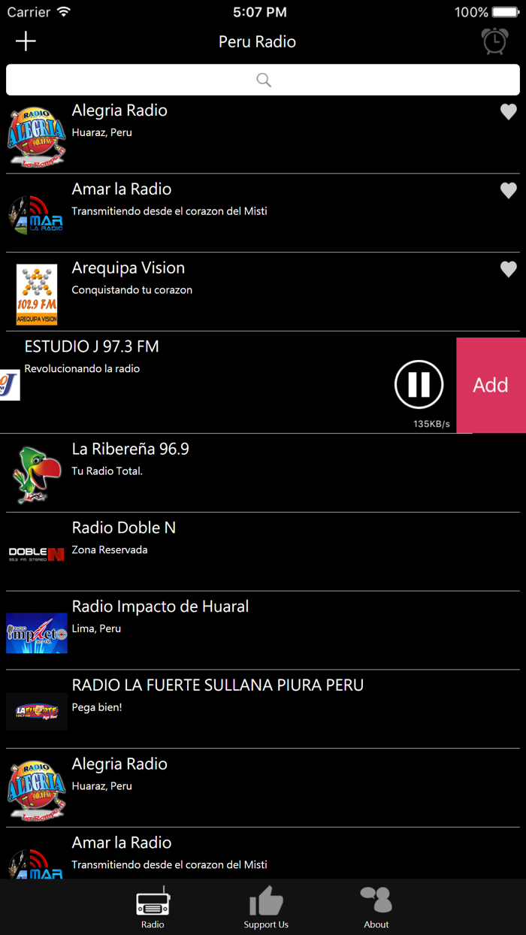Play 'Radio Impacto de Huaral' station
Screen dimensions: 526x935
[160, 606]
